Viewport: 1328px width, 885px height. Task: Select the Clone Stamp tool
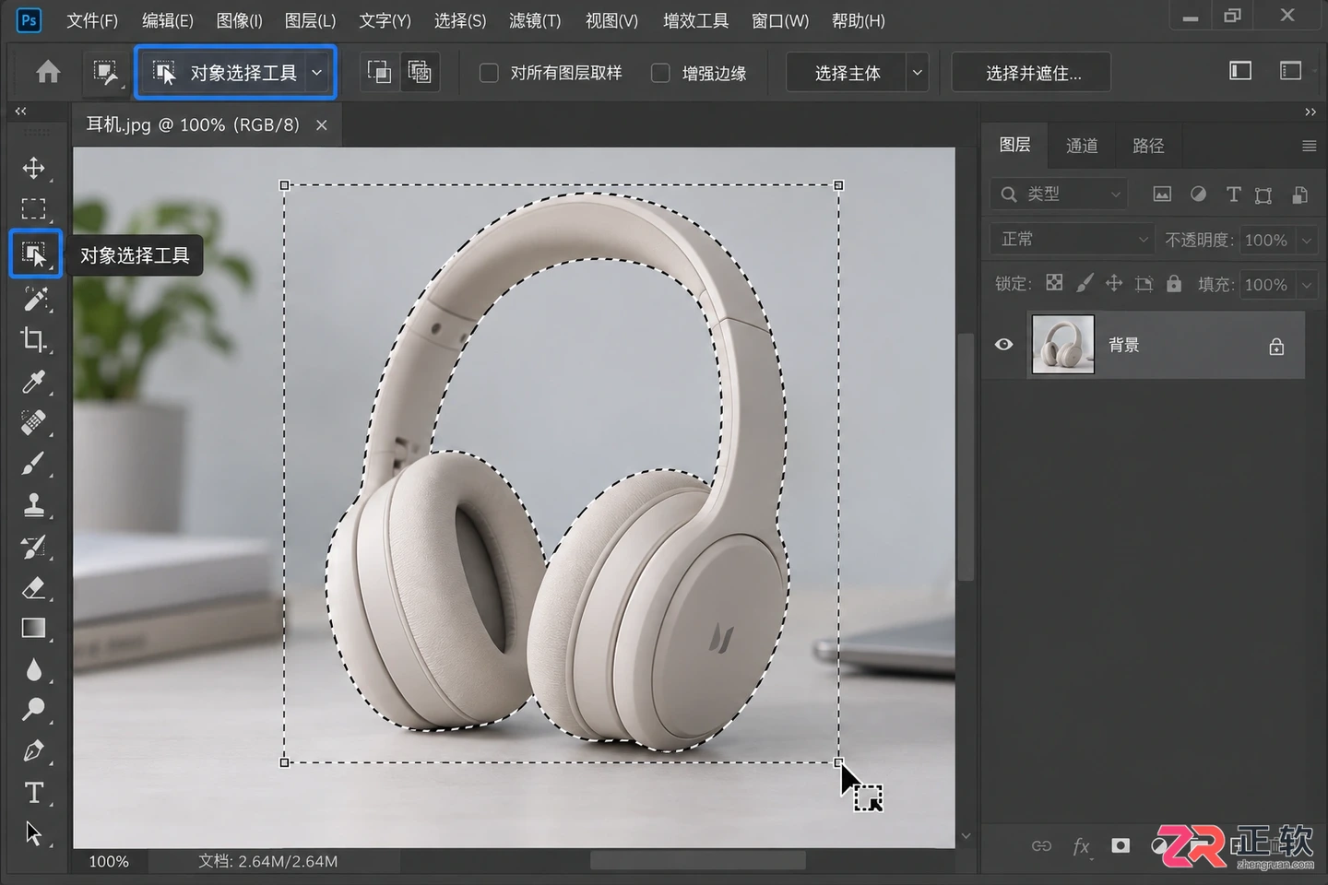(34, 505)
